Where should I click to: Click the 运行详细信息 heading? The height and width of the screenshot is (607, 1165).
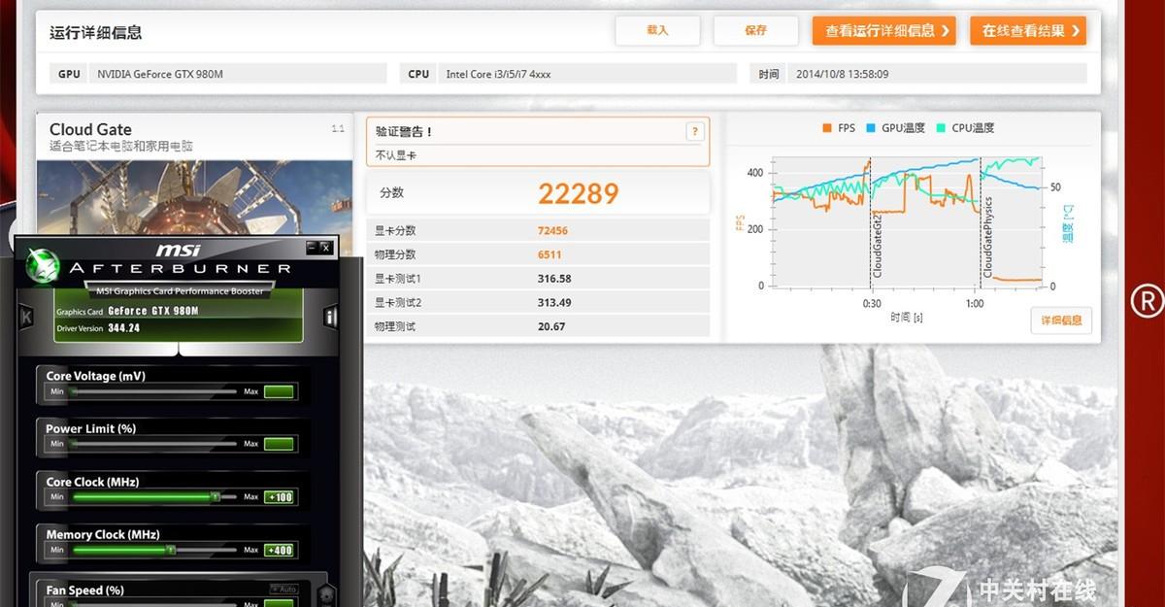(96, 32)
